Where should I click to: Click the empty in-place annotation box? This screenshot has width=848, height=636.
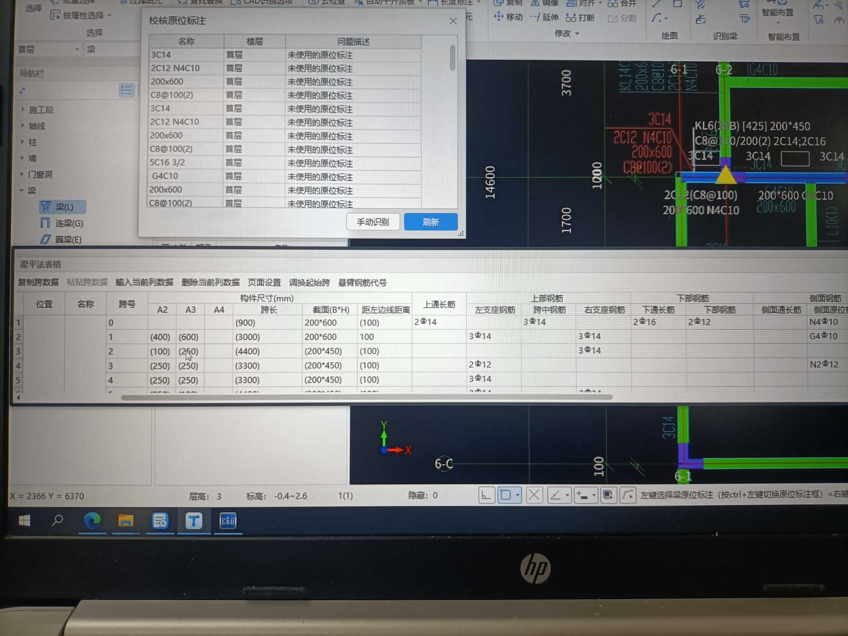click(x=795, y=159)
